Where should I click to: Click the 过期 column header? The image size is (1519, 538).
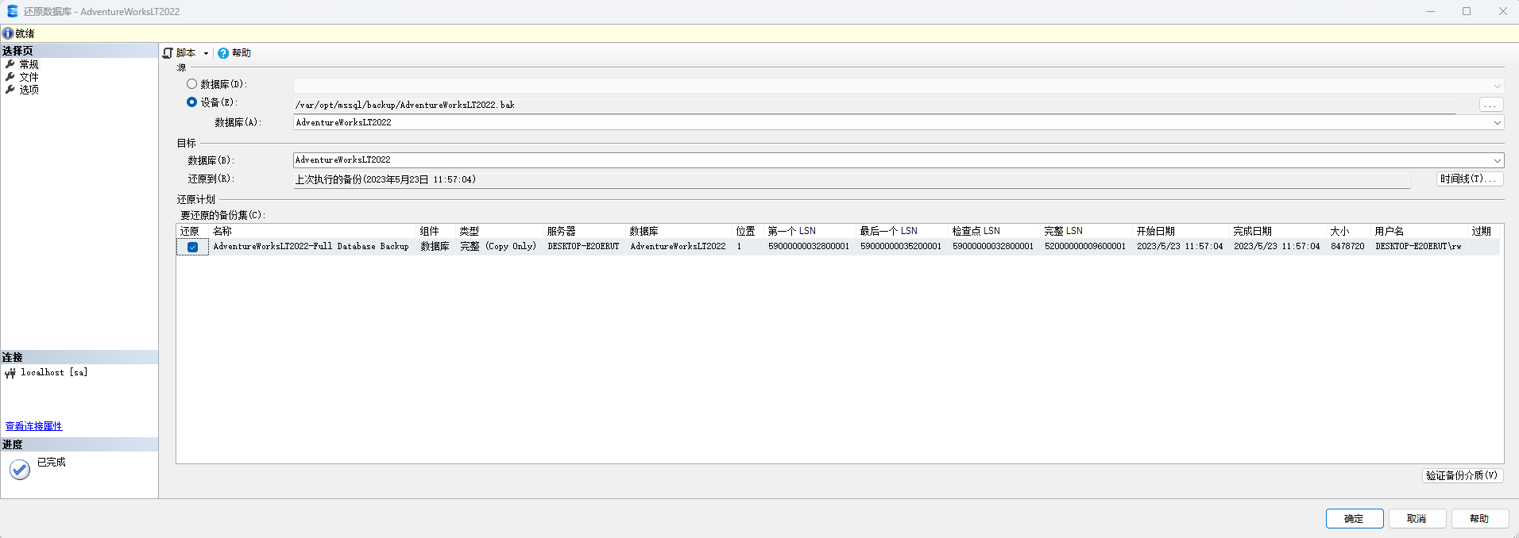[x=1484, y=231]
